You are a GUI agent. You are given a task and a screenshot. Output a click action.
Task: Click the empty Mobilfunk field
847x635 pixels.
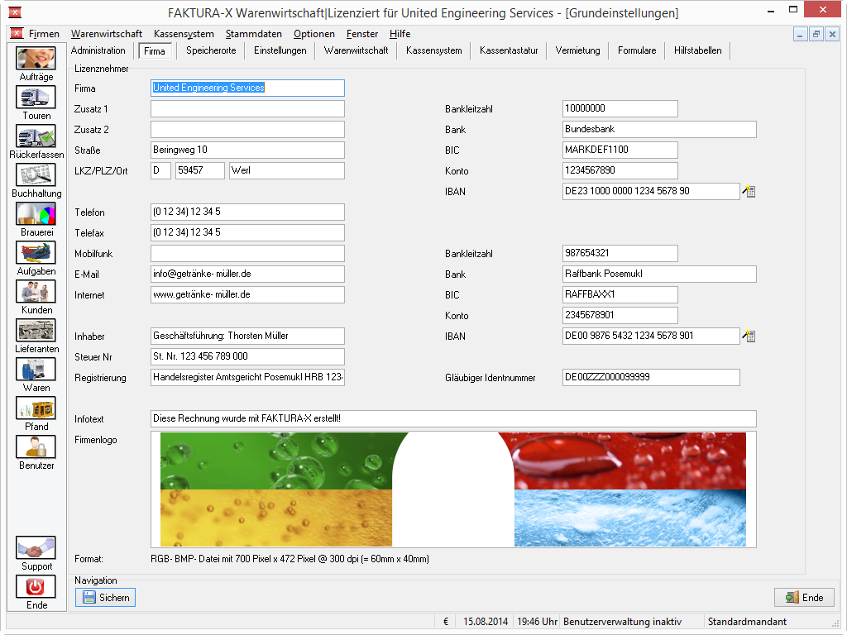[x=247, y=253]
